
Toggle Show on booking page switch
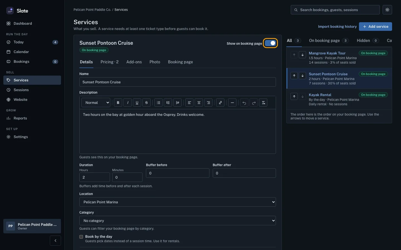270,43
